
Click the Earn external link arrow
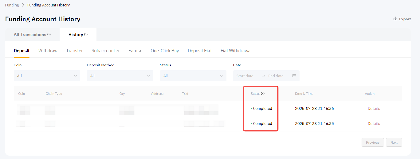pos(140,51)
